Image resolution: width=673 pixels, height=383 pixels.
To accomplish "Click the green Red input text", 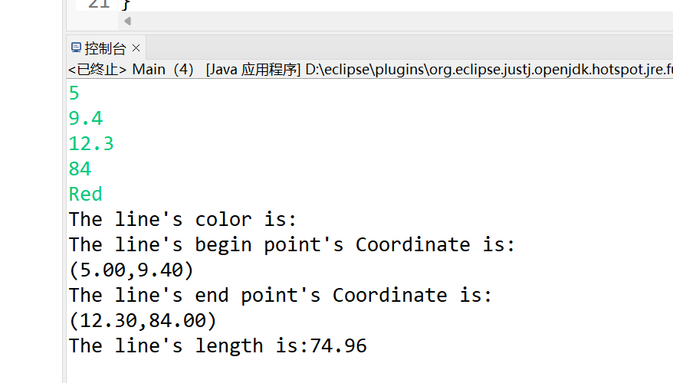I will pos(86,195).
